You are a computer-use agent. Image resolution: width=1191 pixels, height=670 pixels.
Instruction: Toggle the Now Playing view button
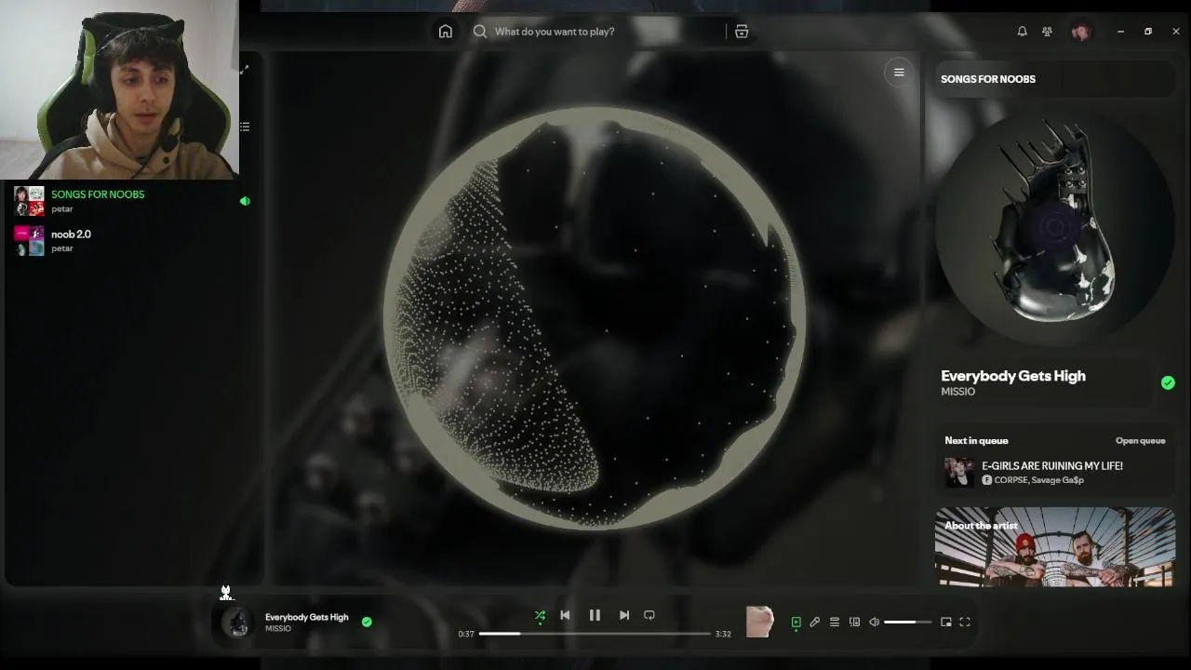click(796, 623)
